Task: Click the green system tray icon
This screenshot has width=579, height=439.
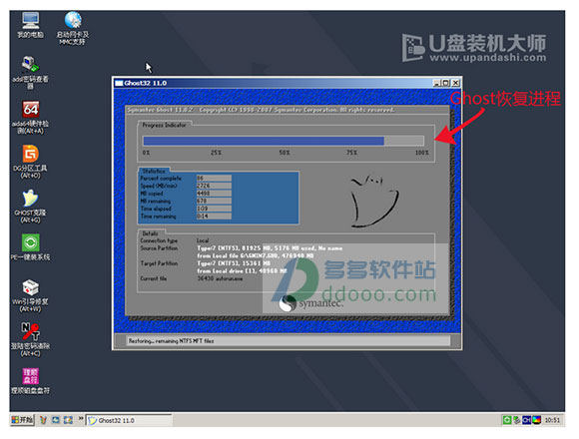Action: pos(507,420)
